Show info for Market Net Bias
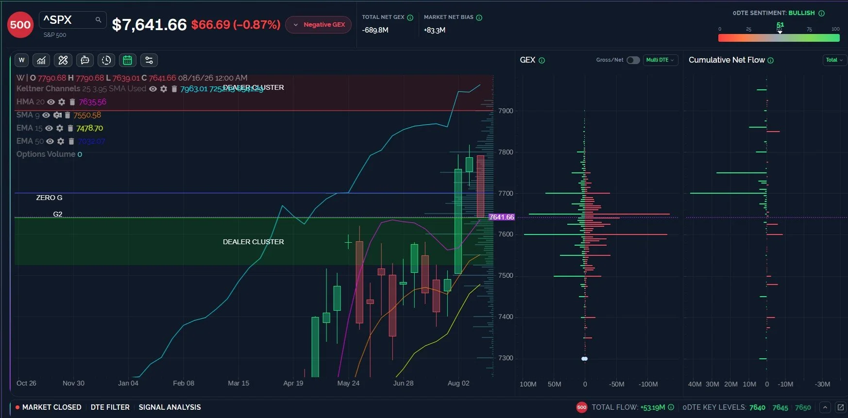The height and width of the screenshot is (418, 848). tap(479, 17)
